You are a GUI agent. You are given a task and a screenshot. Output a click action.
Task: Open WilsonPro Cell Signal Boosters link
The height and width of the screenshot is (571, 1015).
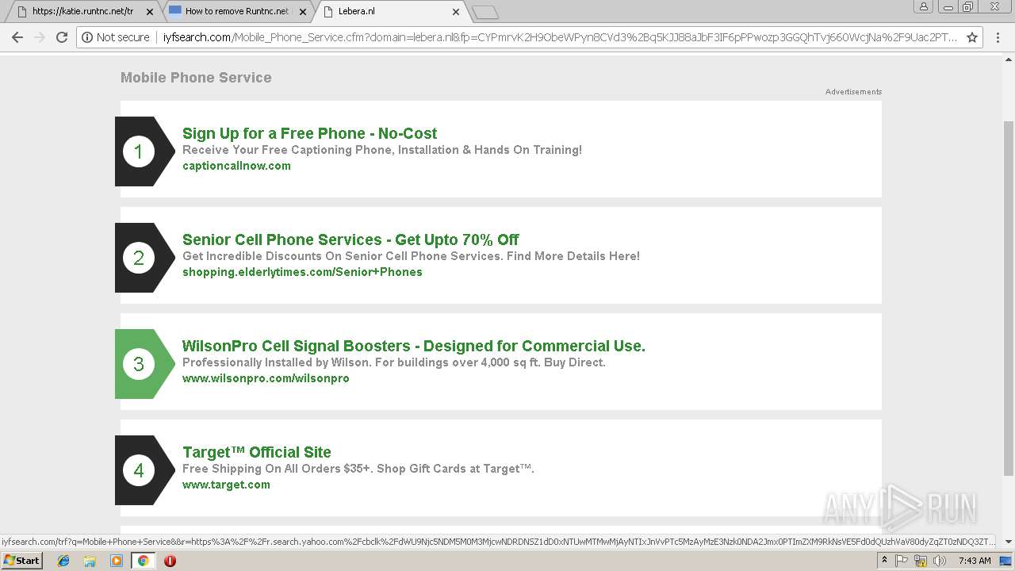(x=414, y=346)
